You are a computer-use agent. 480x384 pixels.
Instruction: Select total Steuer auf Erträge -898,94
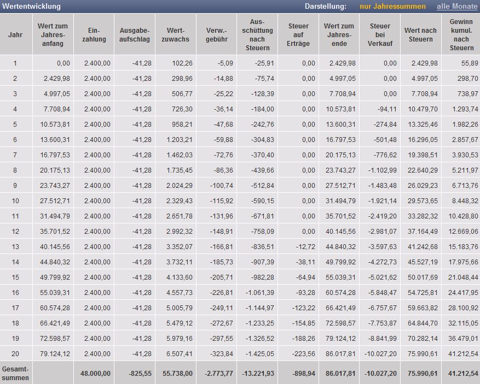tap(303, 373)
